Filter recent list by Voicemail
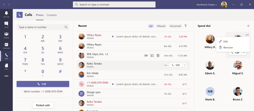Screen dimensions: 254x111 (x=175, y=26)
